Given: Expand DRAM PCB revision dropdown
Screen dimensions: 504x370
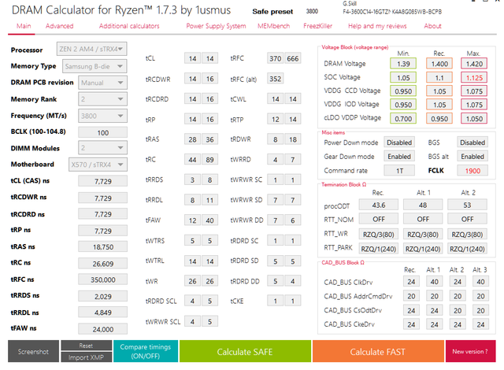Looking at the screenshot, I should [x=102, y=83].
